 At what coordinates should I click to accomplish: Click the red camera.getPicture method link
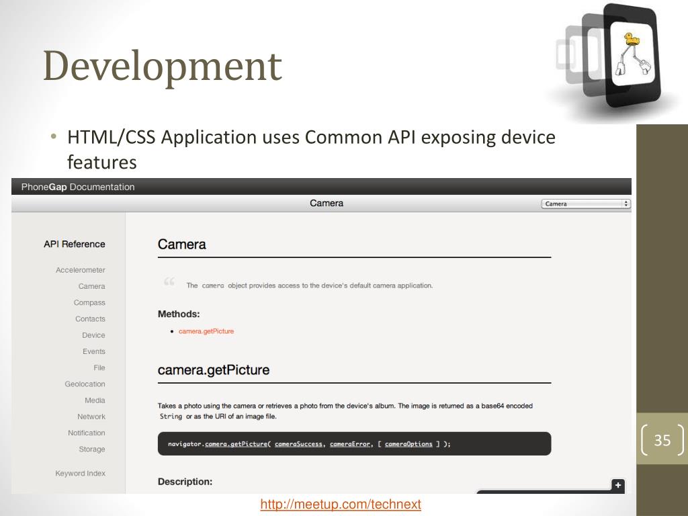pyautogui.click(x=206, y=331)
